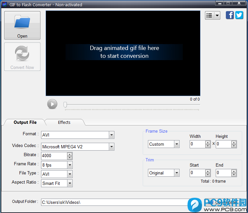This screenshot has height=213, width=248.
Task: Decrease frame Height using down arrow
Action: (x=234, y=146)
